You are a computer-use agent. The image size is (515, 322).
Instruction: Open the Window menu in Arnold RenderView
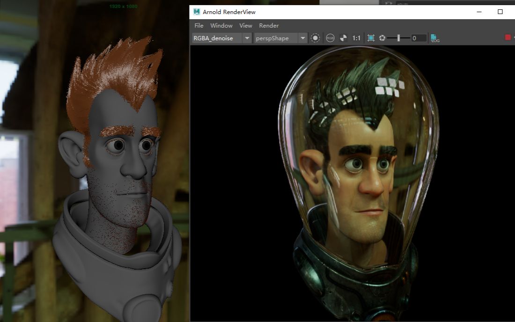[x=221, y=26]
